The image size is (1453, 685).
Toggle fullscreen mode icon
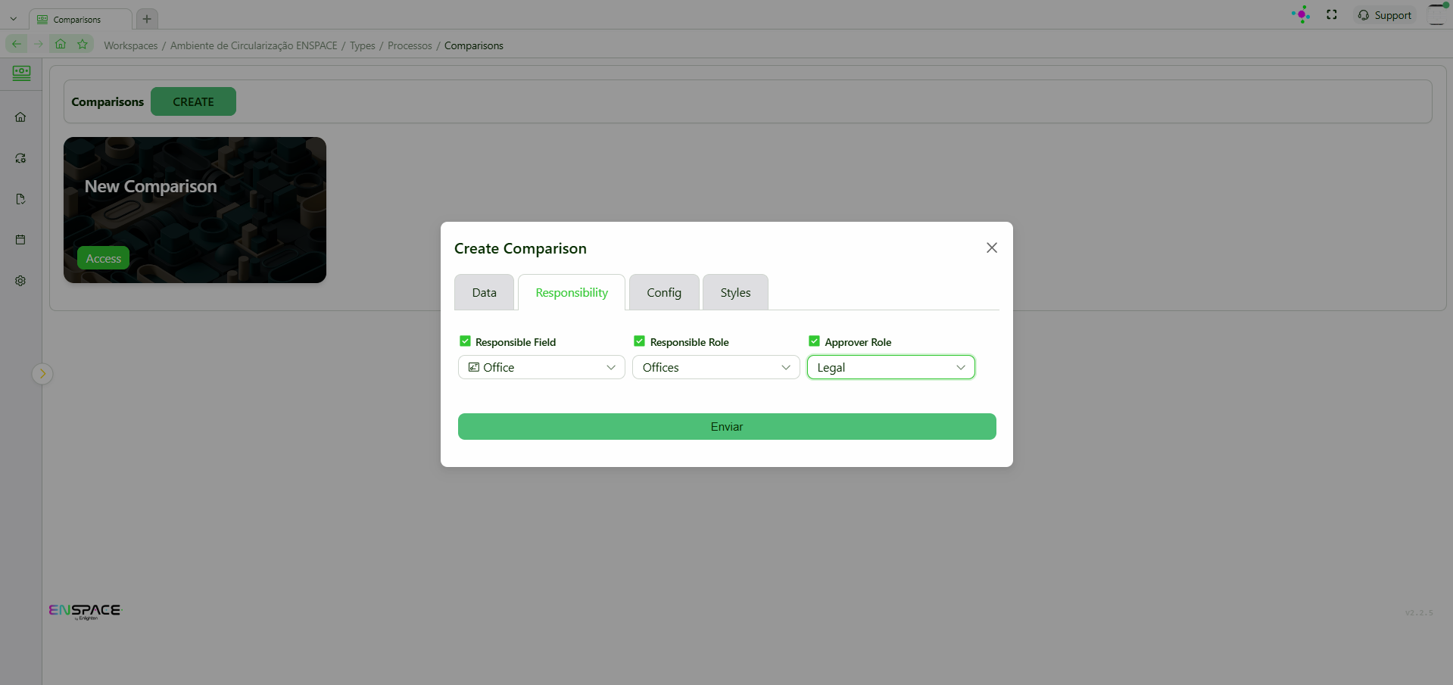1332,14
